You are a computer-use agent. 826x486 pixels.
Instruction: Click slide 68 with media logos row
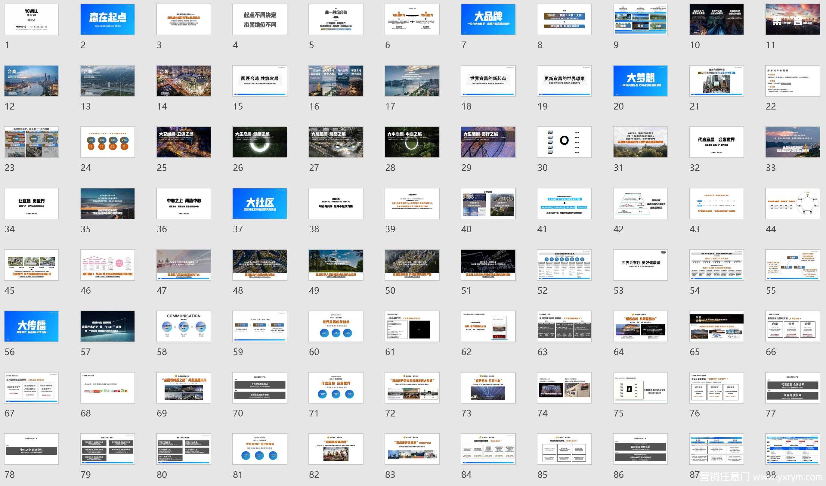[107, 387]
